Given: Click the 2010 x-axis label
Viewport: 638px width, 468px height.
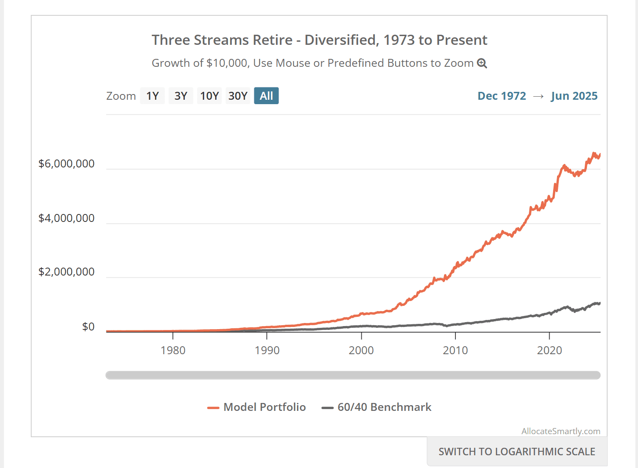Looking at the screenshot, I should coord(455,350).
